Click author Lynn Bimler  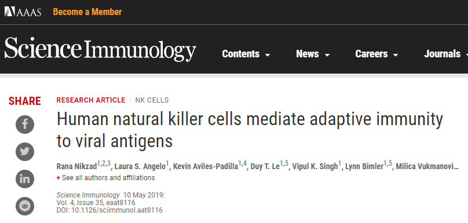pyautogui.click(x=364, y=166)
